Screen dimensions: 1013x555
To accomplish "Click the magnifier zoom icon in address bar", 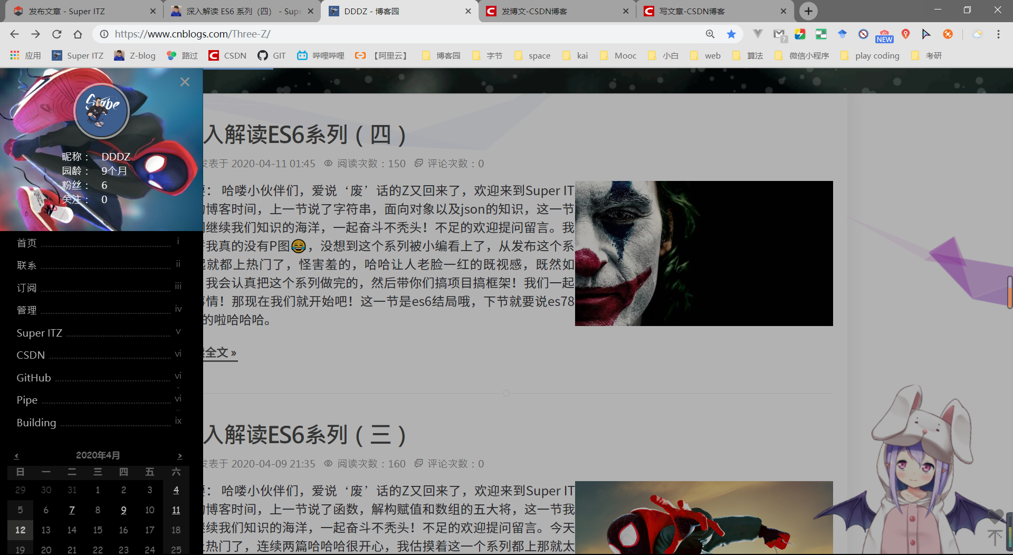I will pos(710,34).
